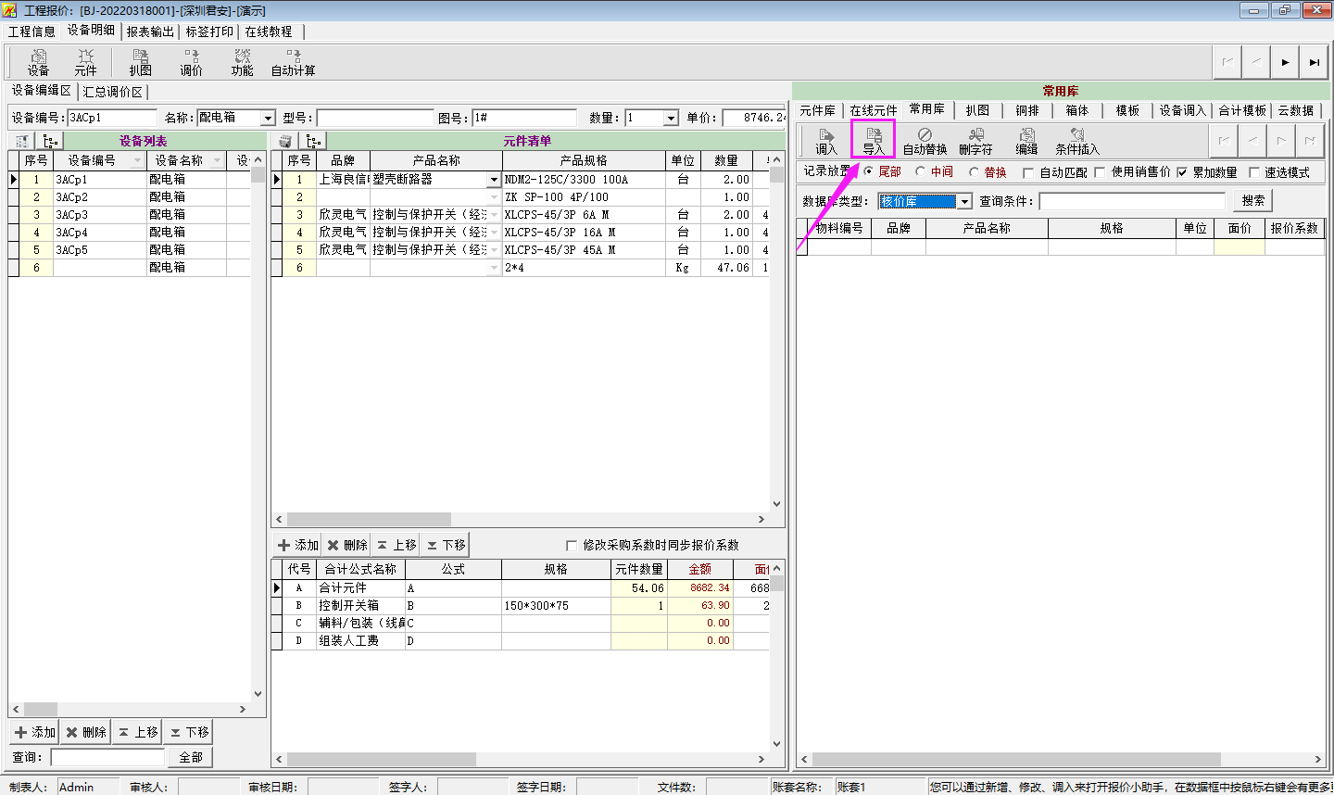Open the 在线教程 tab
1334x795 pixels.
pyautogui.click(x=269, y=32)
